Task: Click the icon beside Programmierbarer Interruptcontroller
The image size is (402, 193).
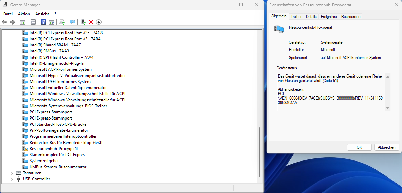Action: coord(25,136)
